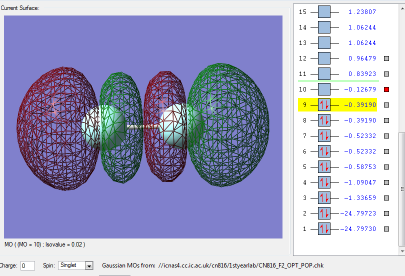This screenshot has width=405, height=276.
Task: Select the orbital 7 electron pair box
Action: click(324, 136)
